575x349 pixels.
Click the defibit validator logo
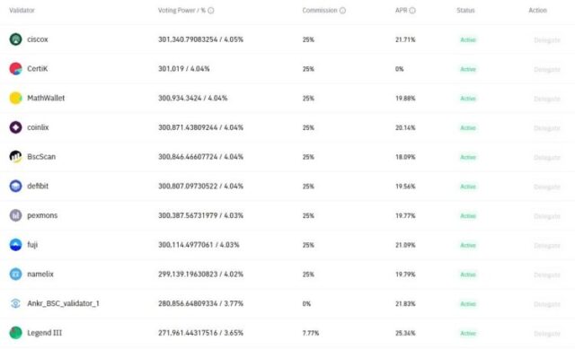coord(15,186)
